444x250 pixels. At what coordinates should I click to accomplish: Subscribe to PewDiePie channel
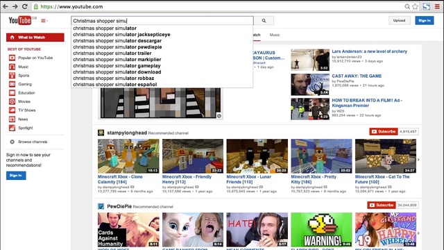[382, 205]
